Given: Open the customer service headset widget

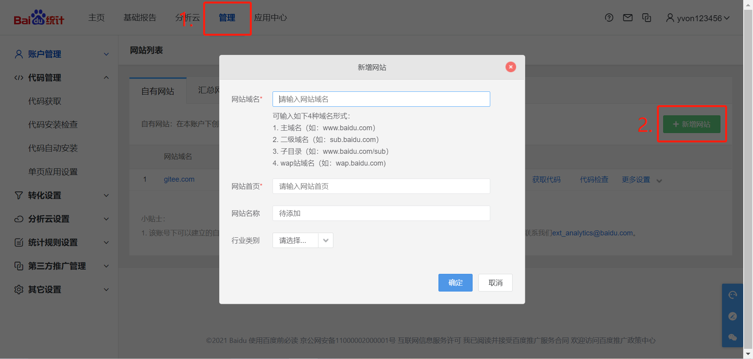Looking at the screenshot, I should pyautogui.click(x=732, y=295).
